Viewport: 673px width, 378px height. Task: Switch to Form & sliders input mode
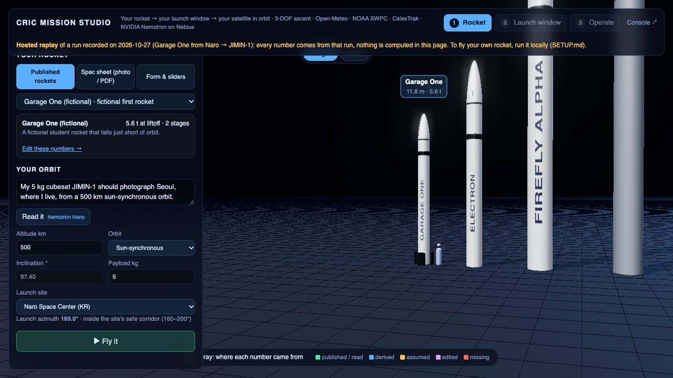click(166, 77)
